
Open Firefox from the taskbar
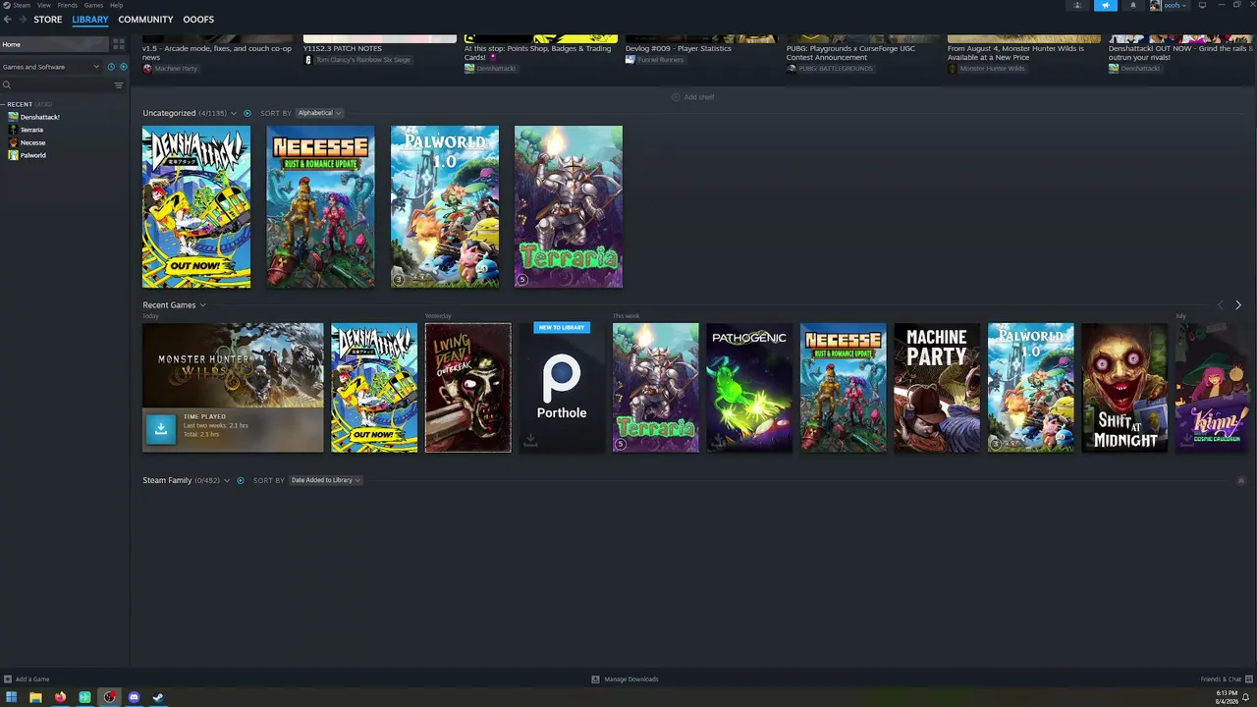pos(60,697)
